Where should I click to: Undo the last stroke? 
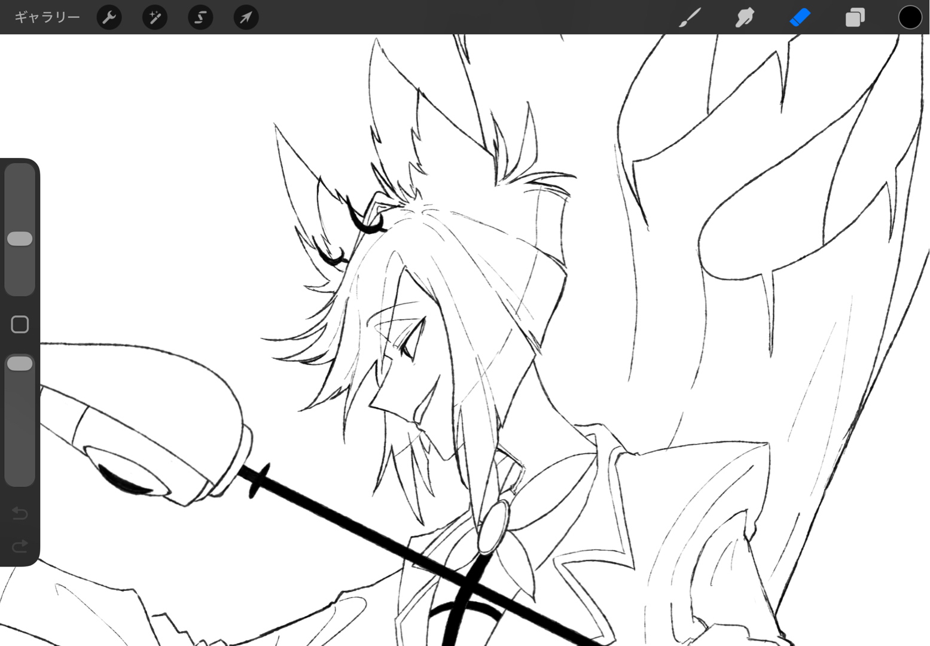tap(20, 513)
